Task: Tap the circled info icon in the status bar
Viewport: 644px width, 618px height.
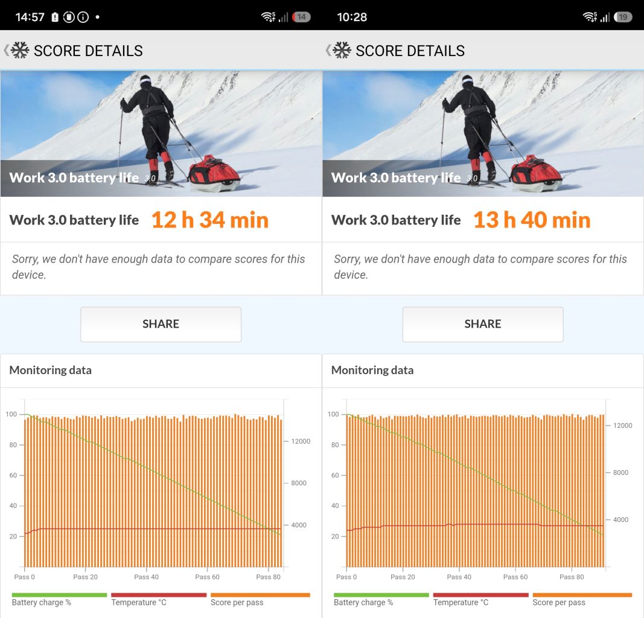Action: click(x=83, y=17)
